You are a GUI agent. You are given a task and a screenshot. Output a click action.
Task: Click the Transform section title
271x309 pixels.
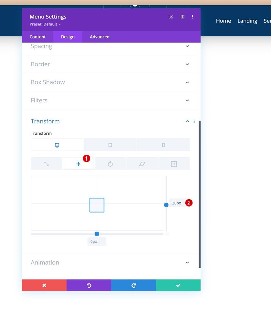point(45,121)
